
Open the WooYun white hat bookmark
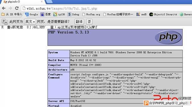coord(118,14)
